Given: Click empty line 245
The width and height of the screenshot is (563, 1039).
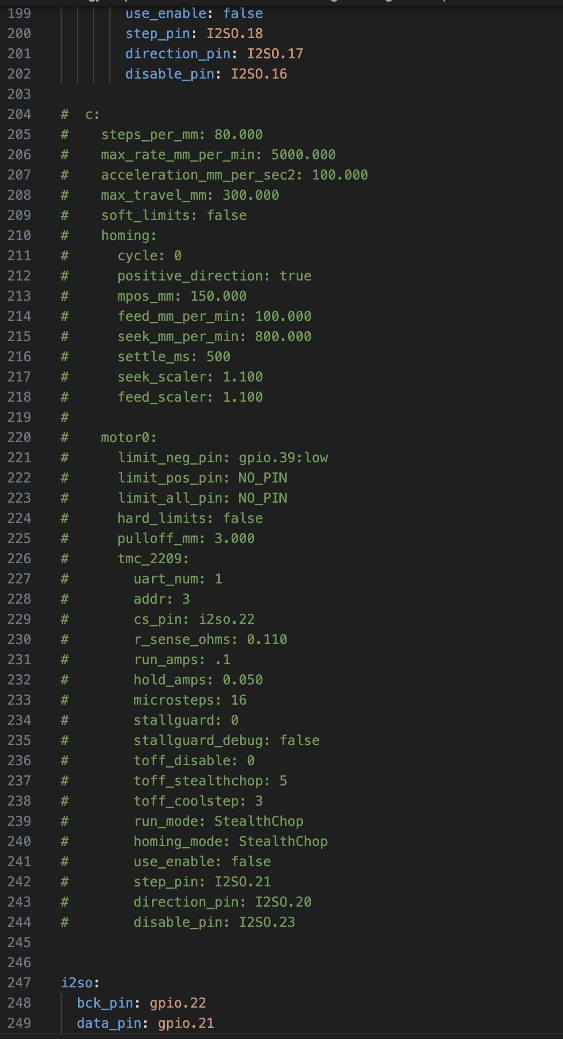Looking at the screenshot, I should coord(280,943).
